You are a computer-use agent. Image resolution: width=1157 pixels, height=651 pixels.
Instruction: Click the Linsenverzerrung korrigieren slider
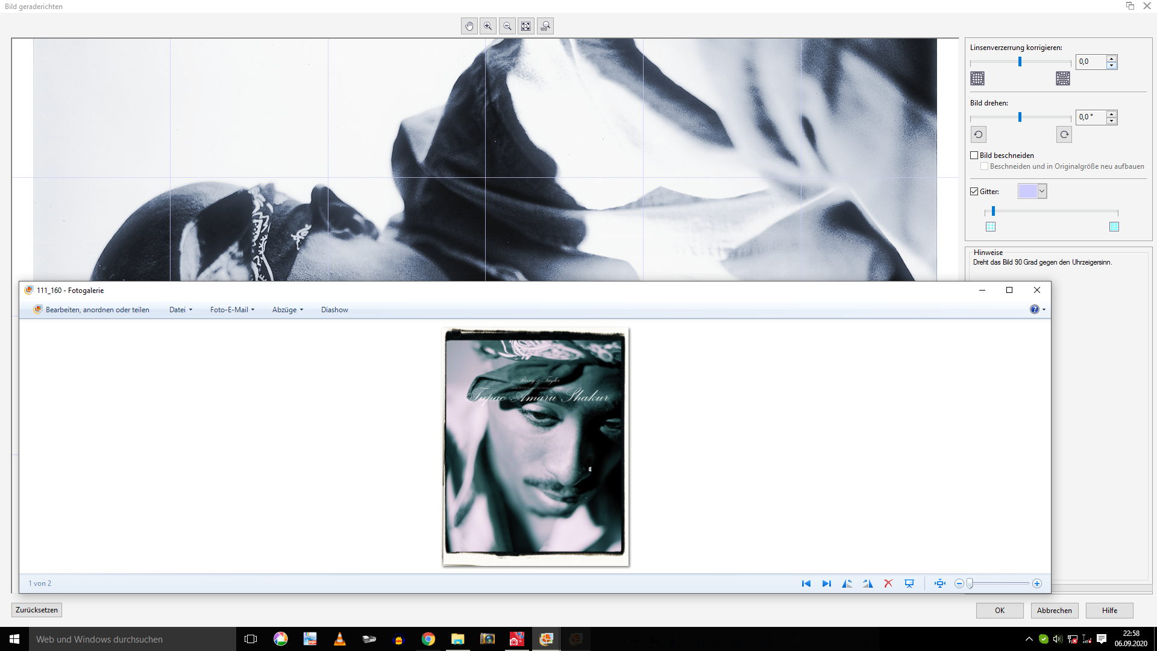click(x=1020, y=62)
